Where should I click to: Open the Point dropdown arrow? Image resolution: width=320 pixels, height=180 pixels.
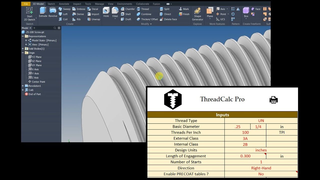click(x=228, y=14)
